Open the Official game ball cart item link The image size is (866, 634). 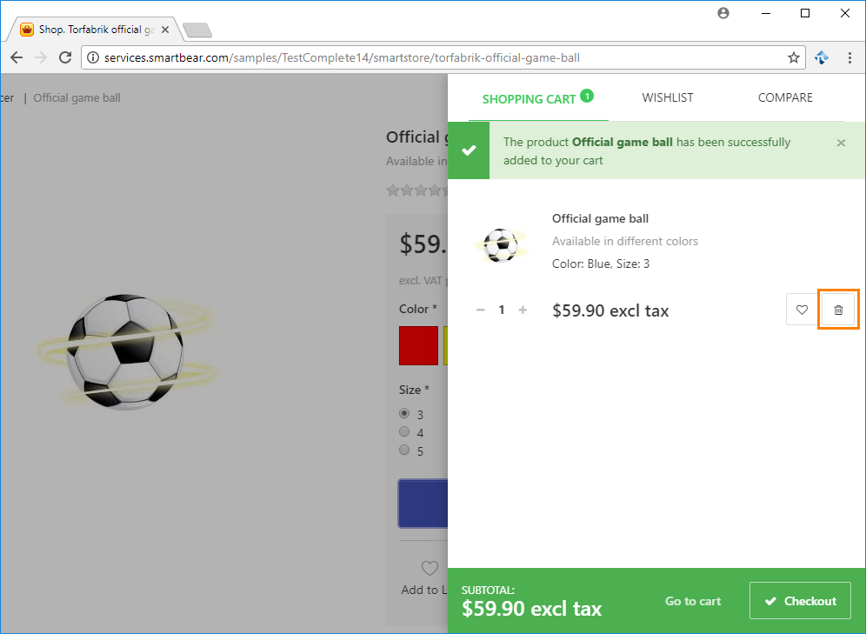pyautogui.click(x=600, y=218)
